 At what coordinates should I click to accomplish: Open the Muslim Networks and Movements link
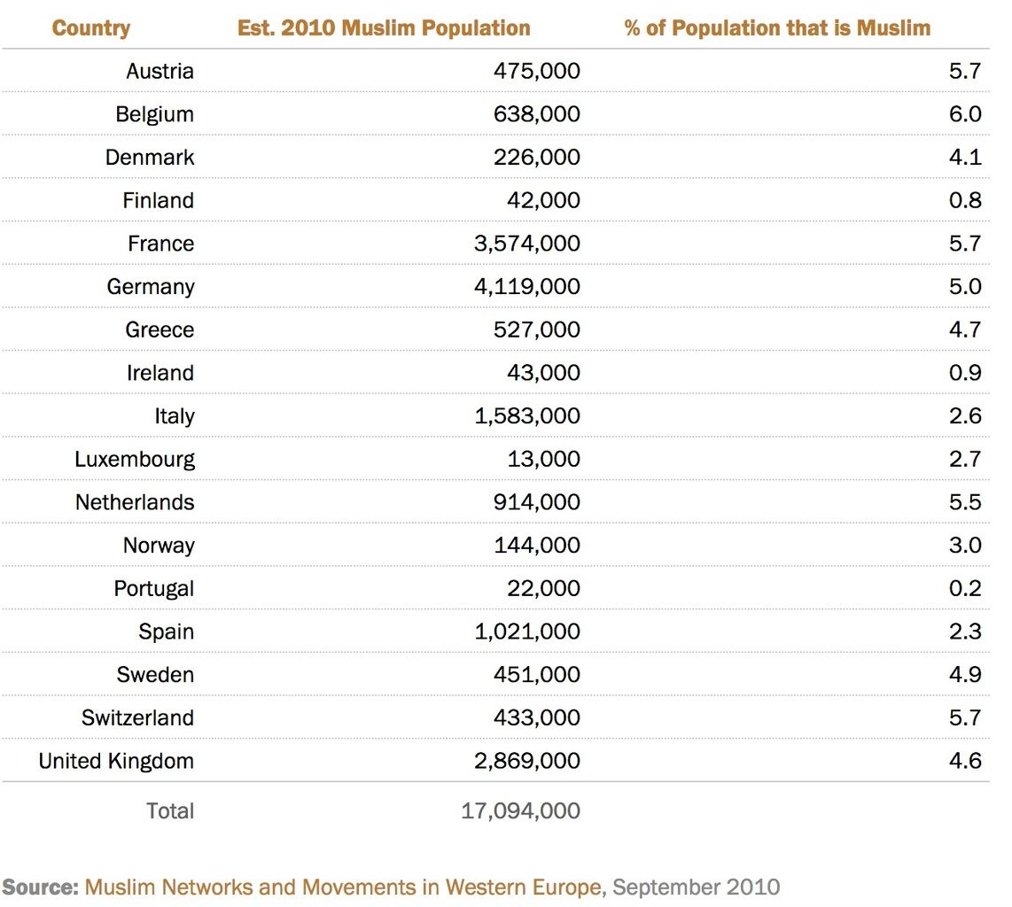tap(343, 887)
